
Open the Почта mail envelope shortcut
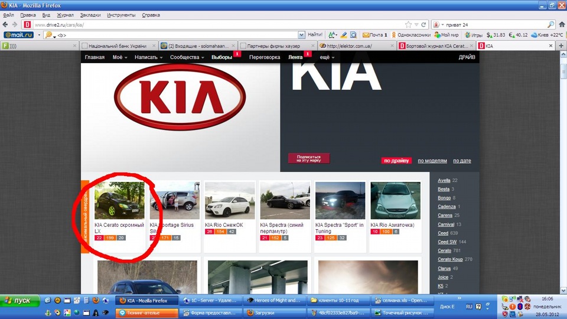pyautogui.click(x=374, y=35)
